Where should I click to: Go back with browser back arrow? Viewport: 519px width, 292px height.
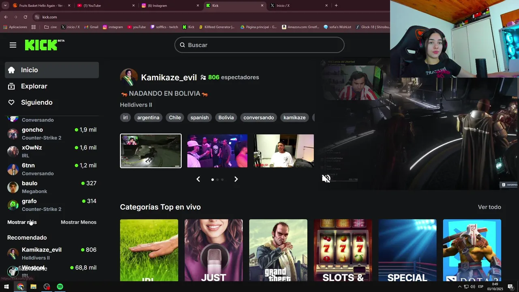pos(6,17)
